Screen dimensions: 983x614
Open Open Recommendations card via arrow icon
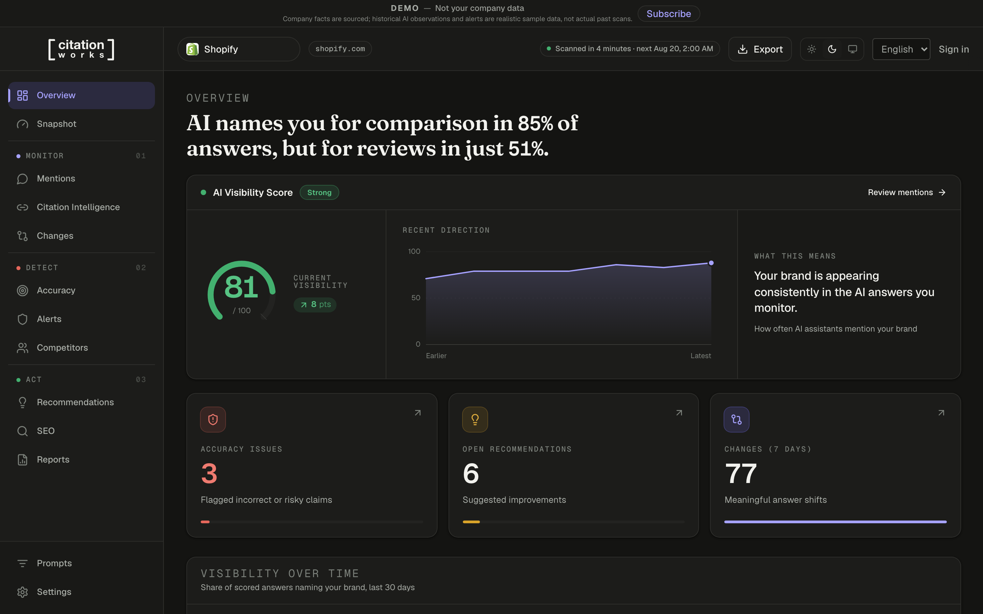679,413
